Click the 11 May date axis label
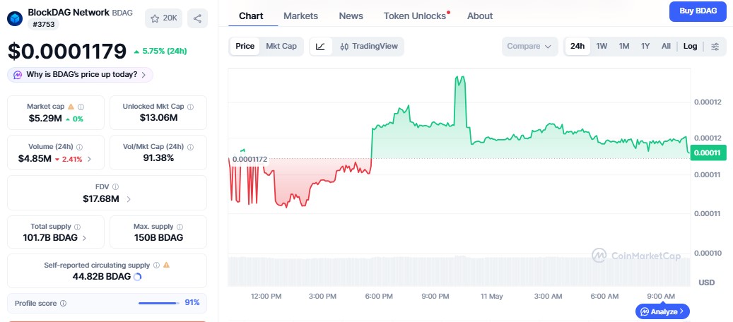Image resolution: width=733 pixels, height=322 pixels. (491, 297)
